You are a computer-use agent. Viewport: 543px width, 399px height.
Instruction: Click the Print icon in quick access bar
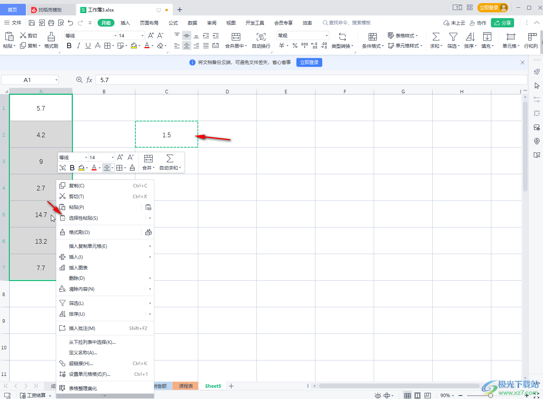point(51,23)
